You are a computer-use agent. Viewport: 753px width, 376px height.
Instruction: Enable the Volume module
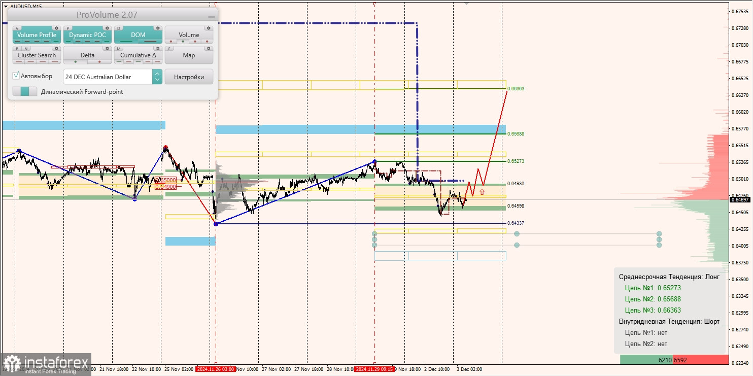pyautogui.click(x=189, y=35)
